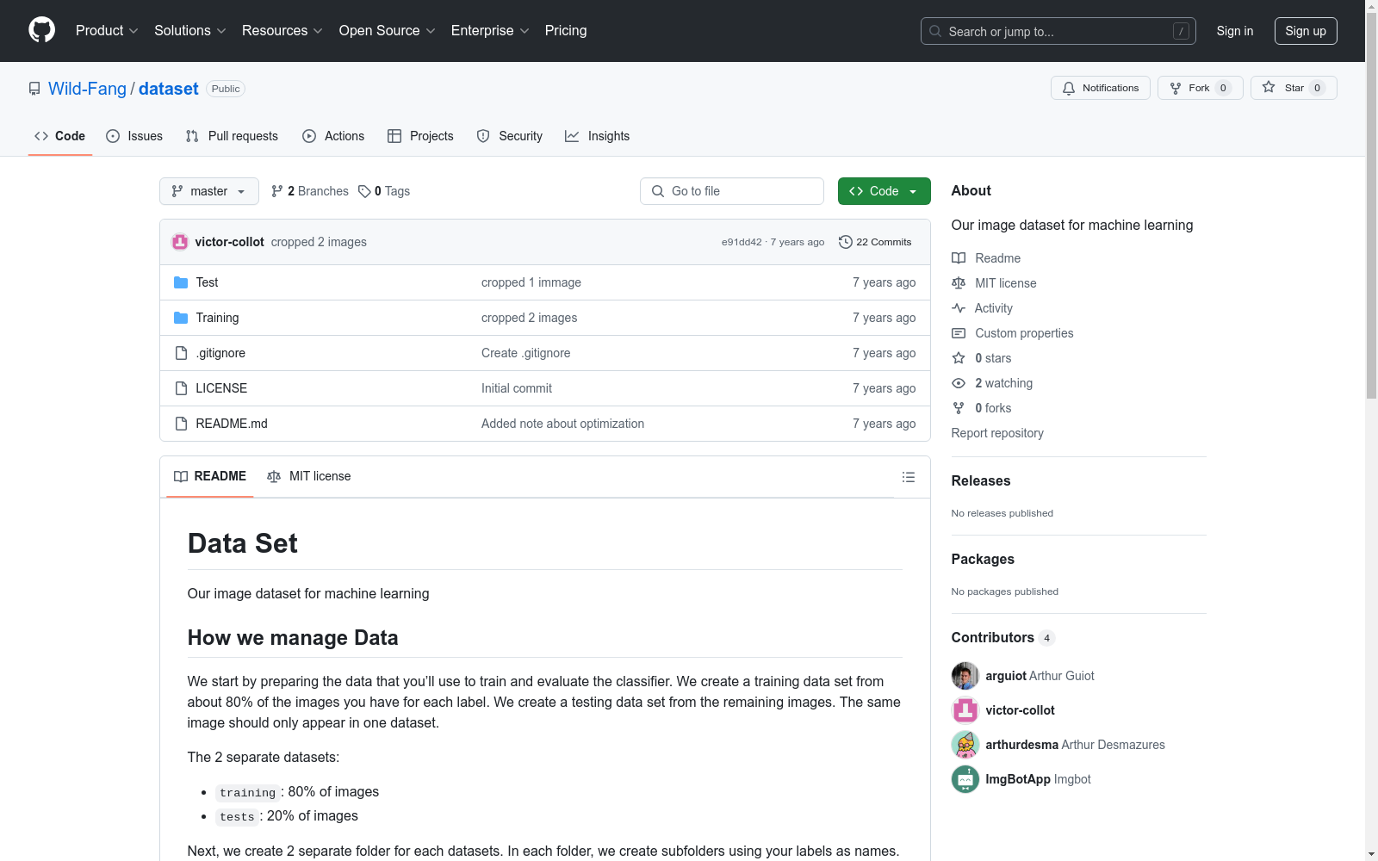Click the magnifier icon in top search

[935, 31]
